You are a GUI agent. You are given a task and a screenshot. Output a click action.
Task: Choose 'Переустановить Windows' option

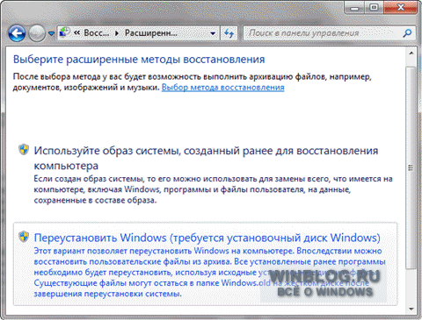coord(205,264)
